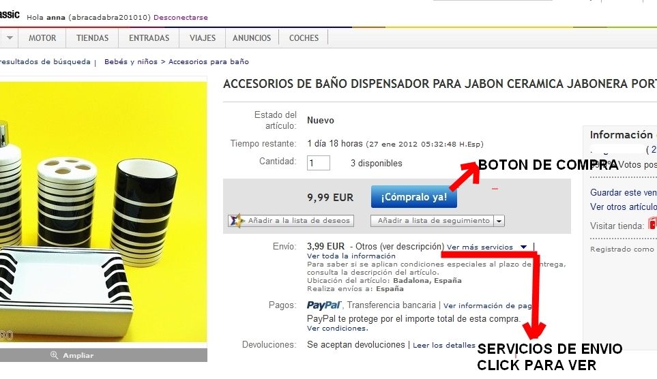Open the MOTOR tab

42,37
